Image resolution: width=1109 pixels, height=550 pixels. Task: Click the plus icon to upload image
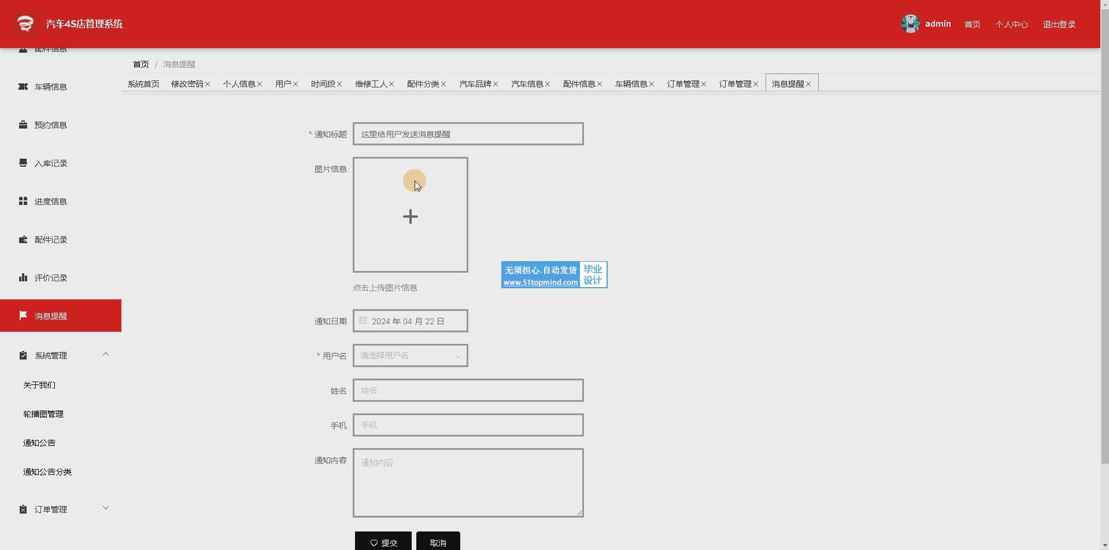click(x=410, y=217)
